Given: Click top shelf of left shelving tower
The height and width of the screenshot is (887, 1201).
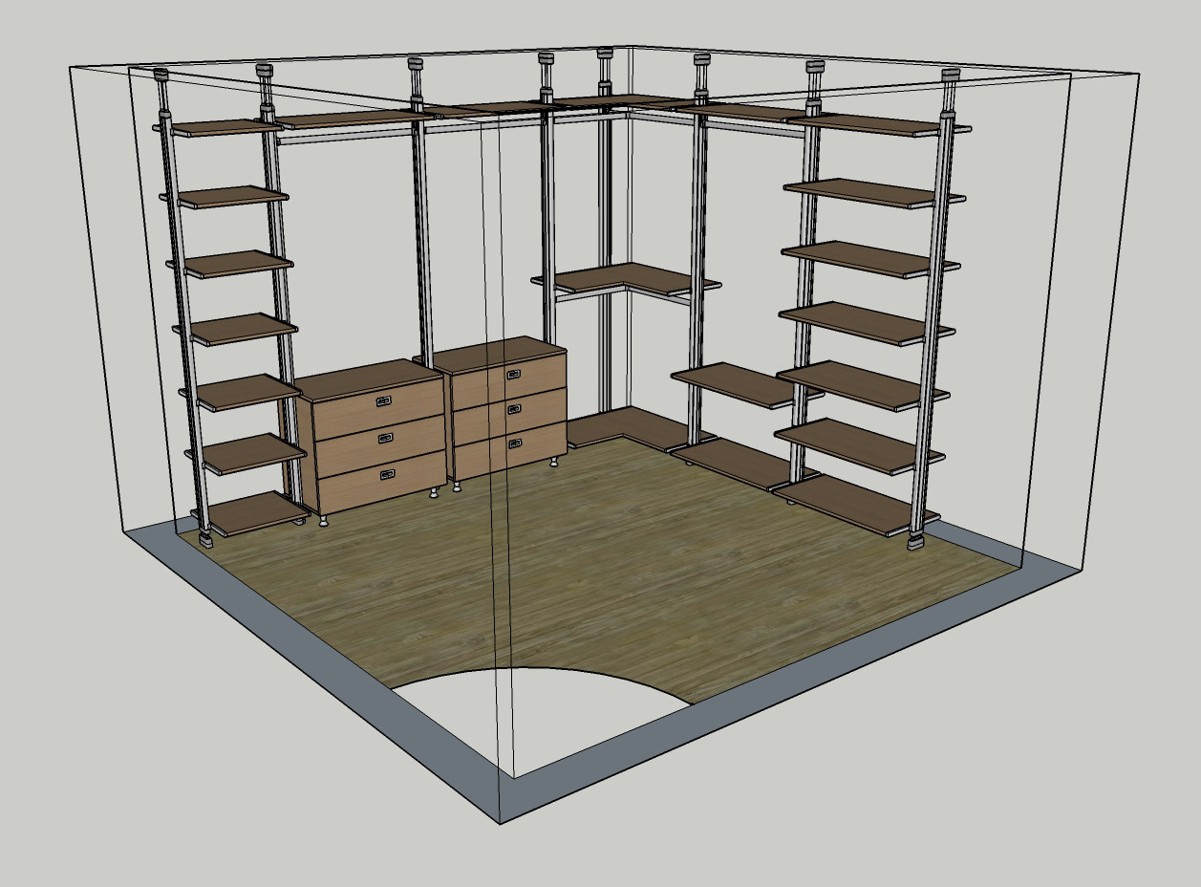Looking at the screenshot, I should coord(218,127).
